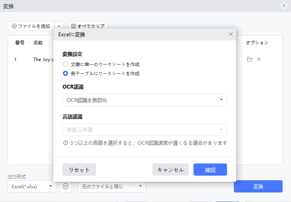Click the すべてクリア button
Image resolution: width=291 pixels, height=202 pixels.
click(88, 26)
